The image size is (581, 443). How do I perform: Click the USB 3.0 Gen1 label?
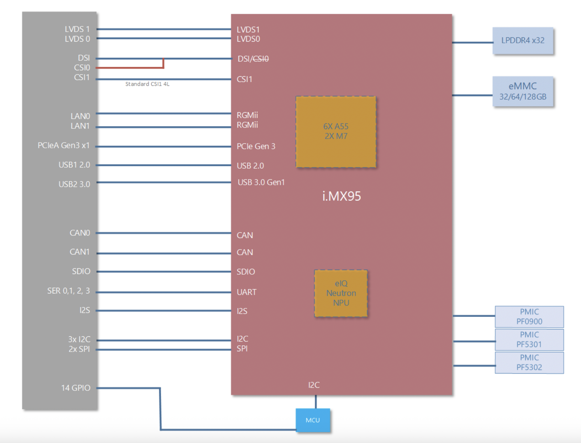click(261, 182)
